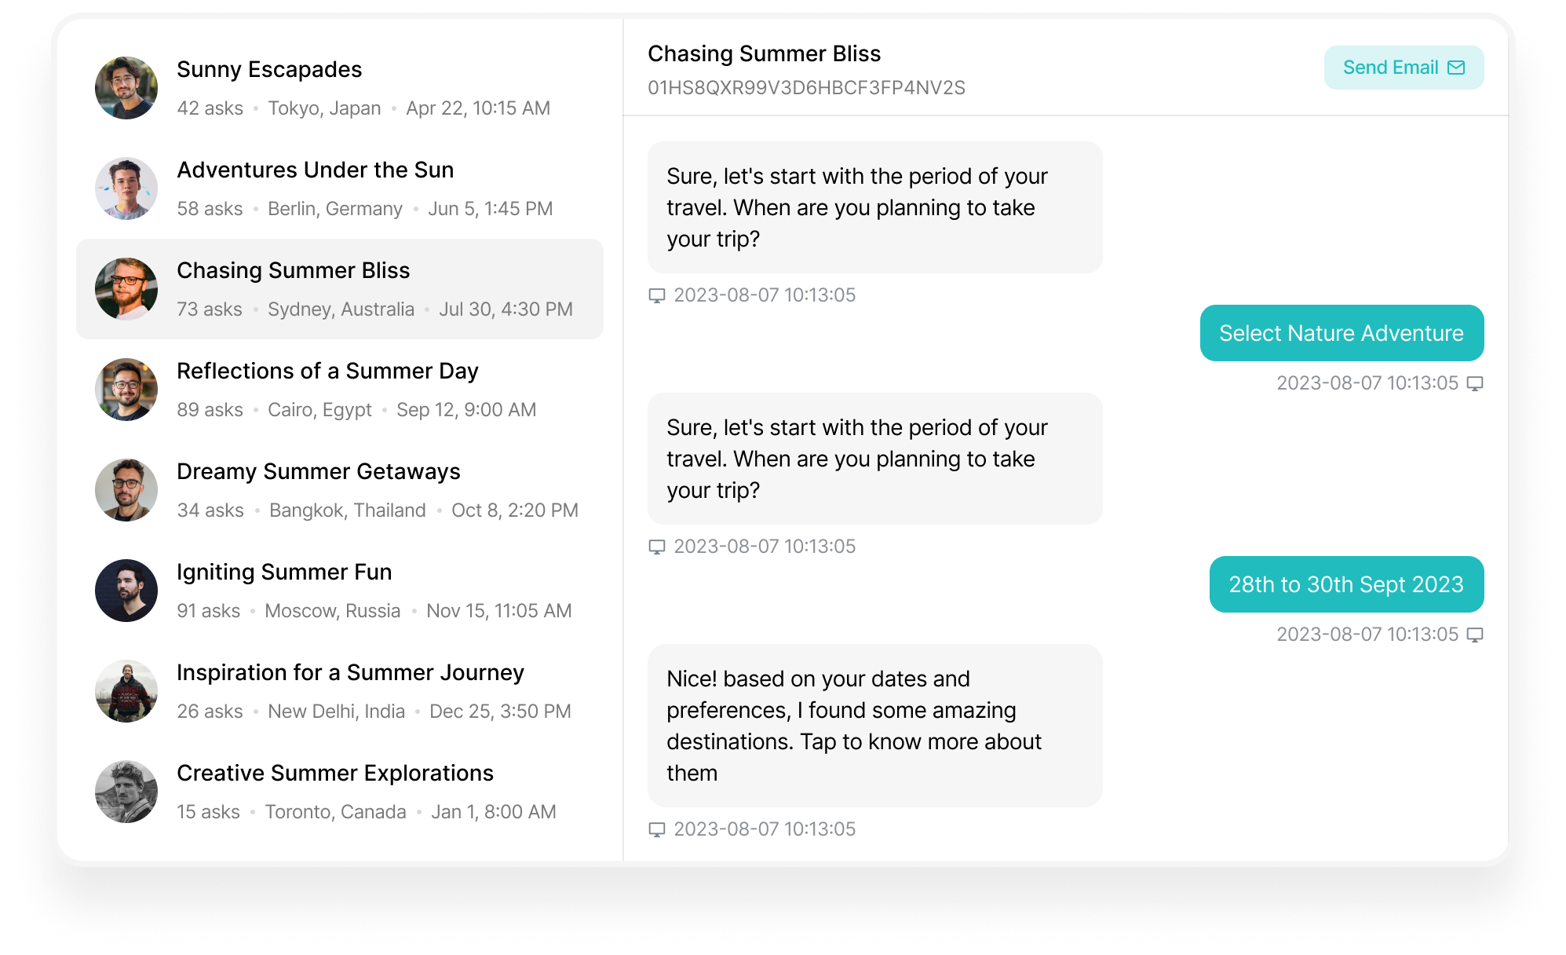Open the Sunny Escapades conversation
This screenshot has height=955, width=1566.
340,88
